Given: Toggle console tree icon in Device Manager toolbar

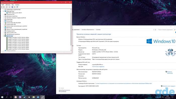Looking at the screenshot, I should 7,7.
